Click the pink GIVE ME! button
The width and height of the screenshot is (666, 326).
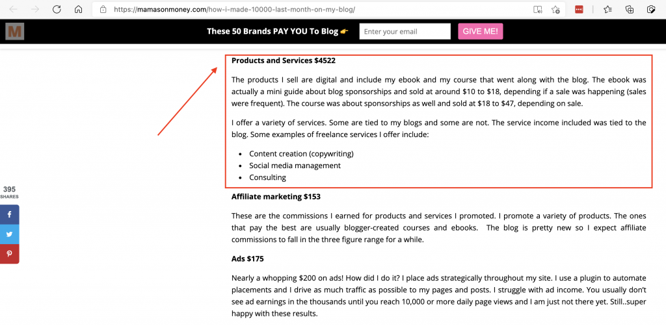coord(481,31)
